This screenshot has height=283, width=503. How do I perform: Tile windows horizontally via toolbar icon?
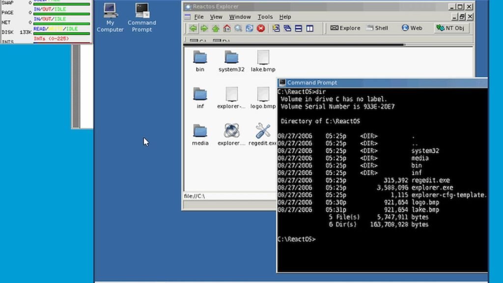(x=298, y=28)
